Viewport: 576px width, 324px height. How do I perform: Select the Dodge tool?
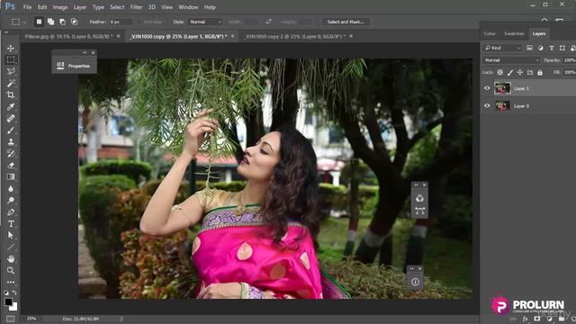[x=11, y=200]
